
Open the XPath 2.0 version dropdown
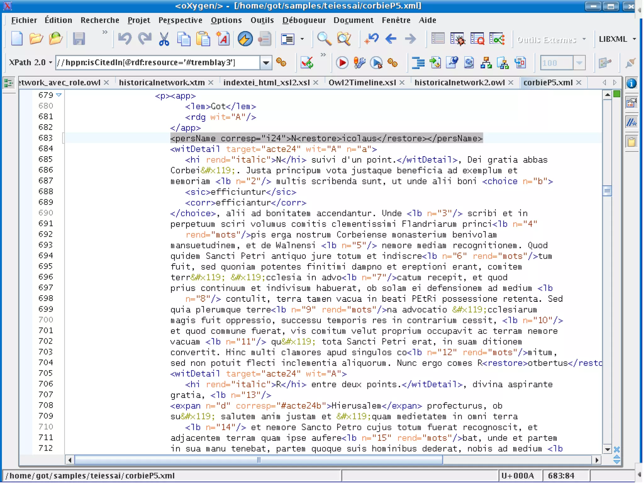point(31,63)
